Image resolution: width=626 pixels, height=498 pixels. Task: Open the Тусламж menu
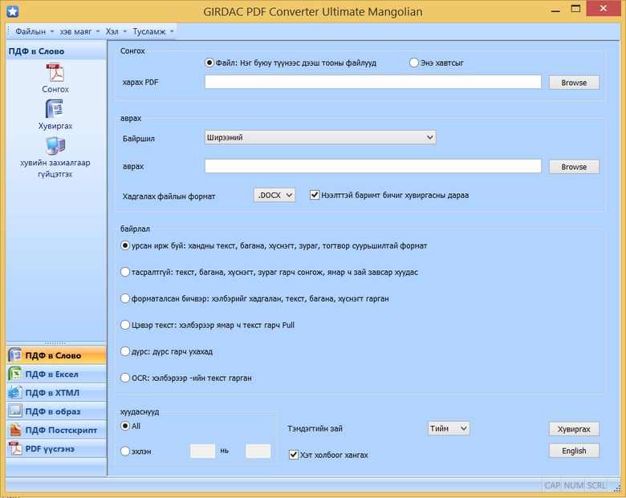point(152,31)
